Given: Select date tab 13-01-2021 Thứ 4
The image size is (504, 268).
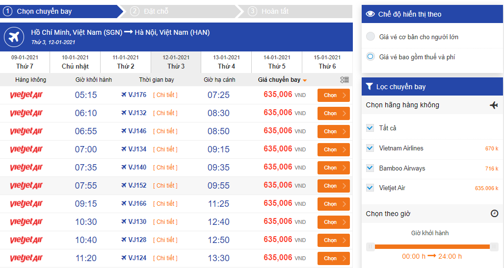Looking at the screenshot, I should [x=226, y=62].
